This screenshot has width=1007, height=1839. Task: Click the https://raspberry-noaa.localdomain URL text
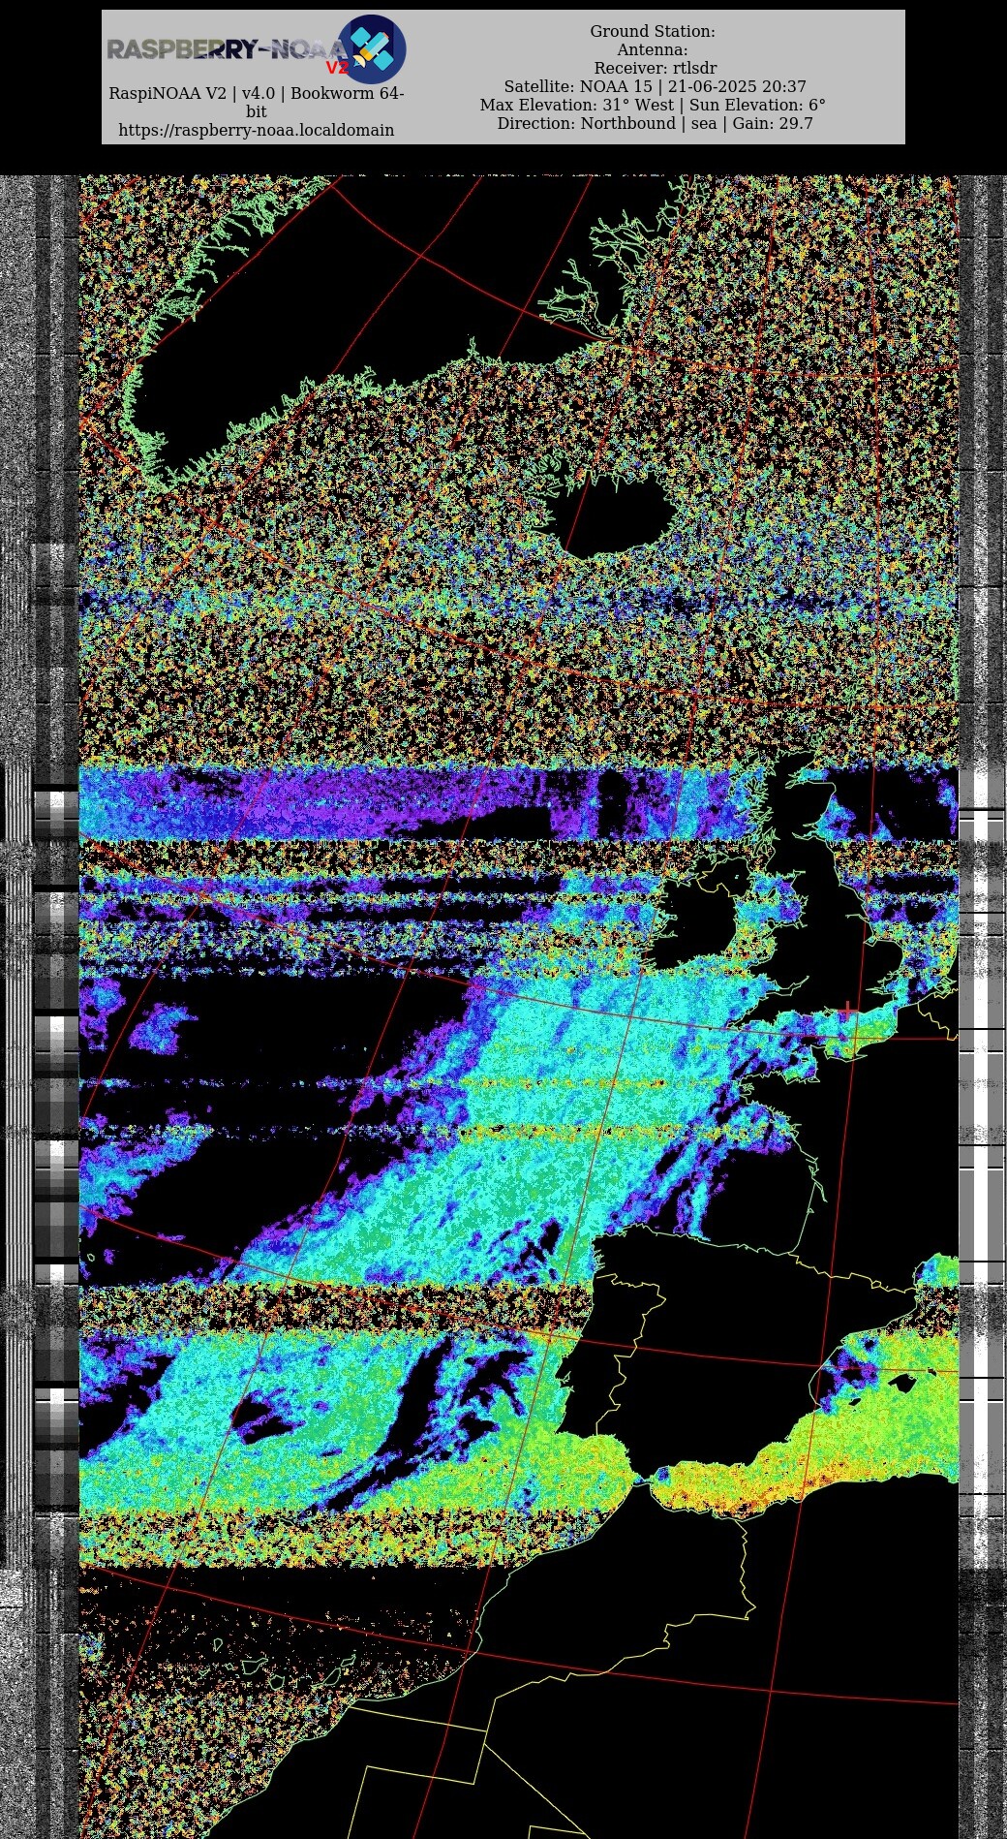click(x=257, y=130)
